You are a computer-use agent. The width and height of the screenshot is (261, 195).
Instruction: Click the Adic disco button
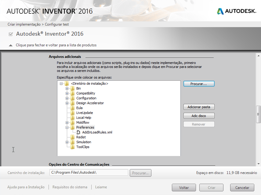(199, 116)
